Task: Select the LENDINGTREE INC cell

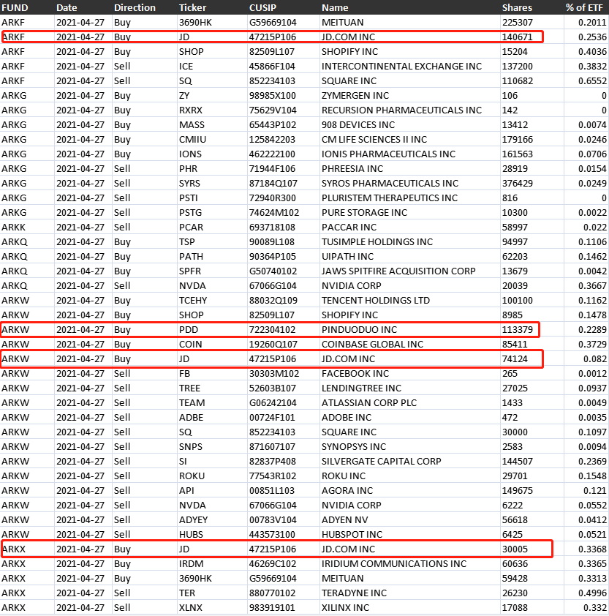Action: [361, 388]
